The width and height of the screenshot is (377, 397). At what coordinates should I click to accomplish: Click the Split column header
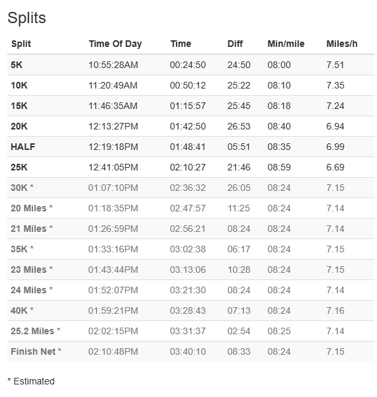pos(21,44)
